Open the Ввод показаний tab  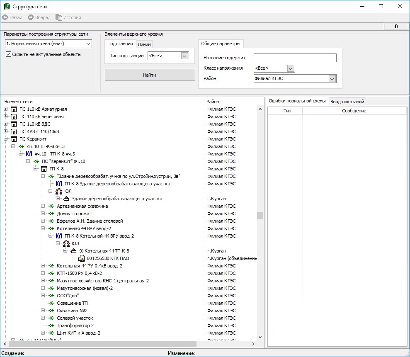(x=347, y=102)
